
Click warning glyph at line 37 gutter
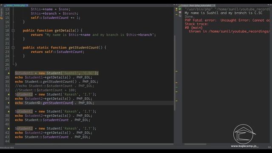[8, 111]
